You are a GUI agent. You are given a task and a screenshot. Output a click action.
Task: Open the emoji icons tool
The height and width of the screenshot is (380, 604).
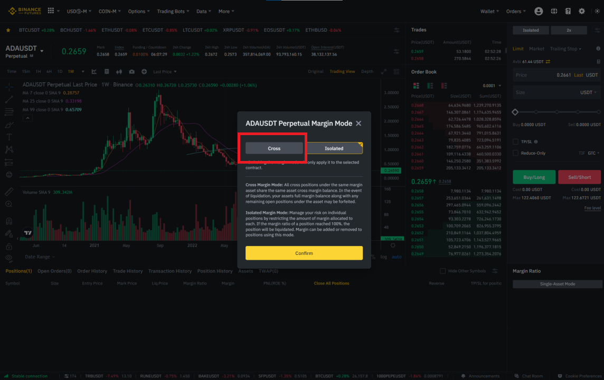click(9, 174)
